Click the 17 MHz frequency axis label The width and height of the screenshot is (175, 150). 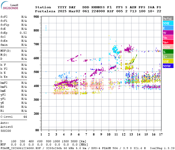click(161, 134)
